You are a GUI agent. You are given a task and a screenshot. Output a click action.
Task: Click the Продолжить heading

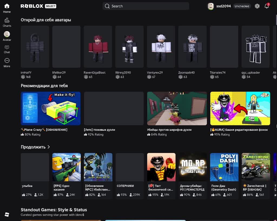point(33,147)
